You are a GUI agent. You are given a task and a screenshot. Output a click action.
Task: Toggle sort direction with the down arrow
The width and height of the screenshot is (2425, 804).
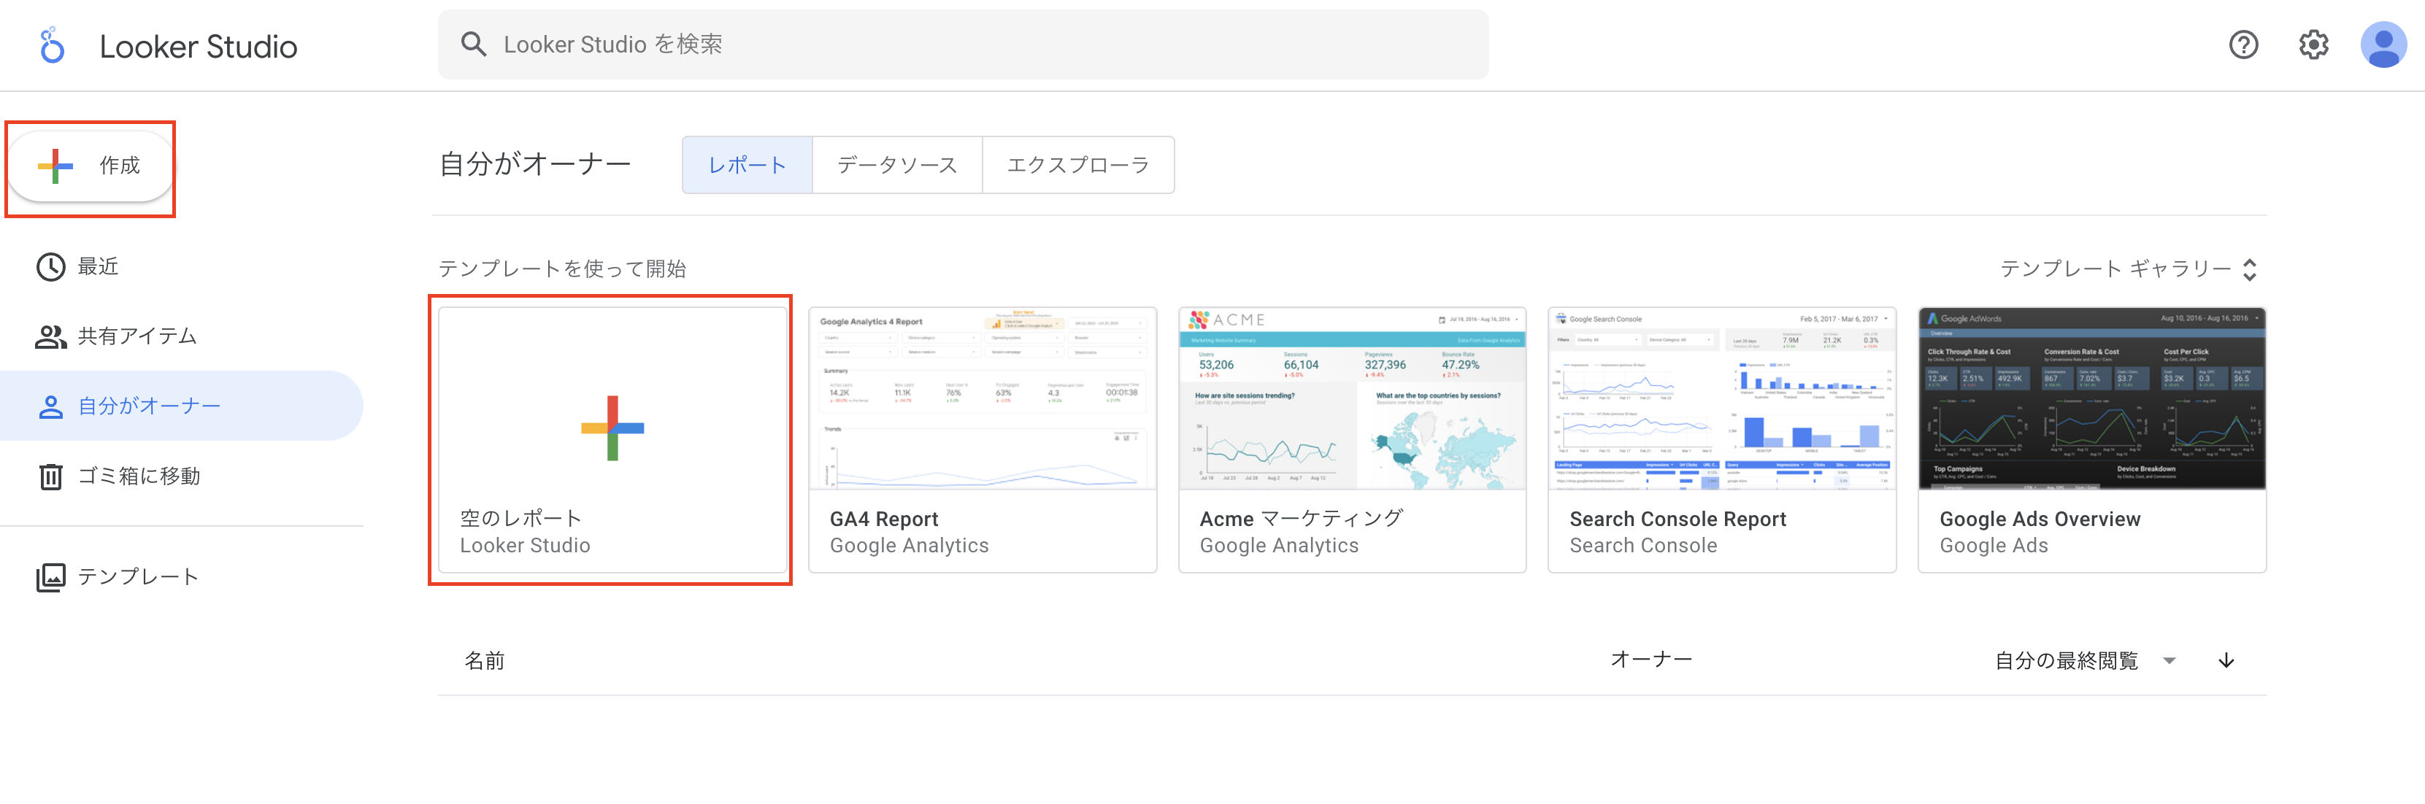click(2226, 661)
